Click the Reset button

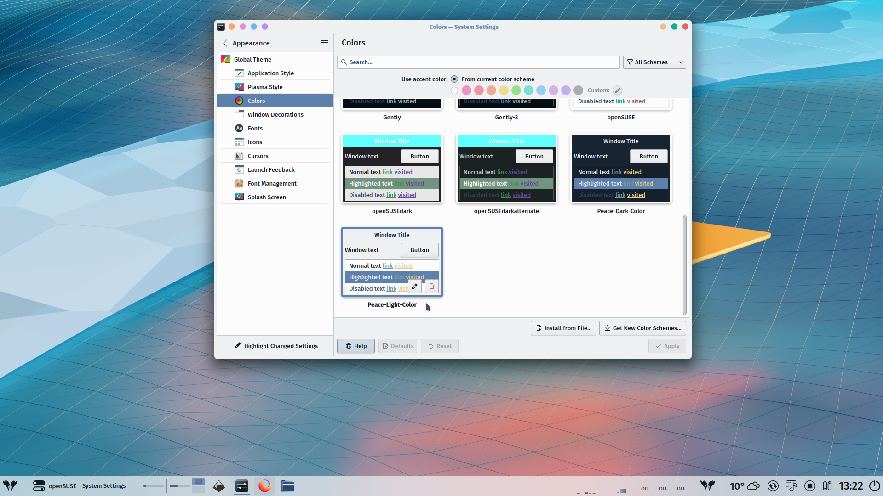pyautogui.click(x=440, y=346)
